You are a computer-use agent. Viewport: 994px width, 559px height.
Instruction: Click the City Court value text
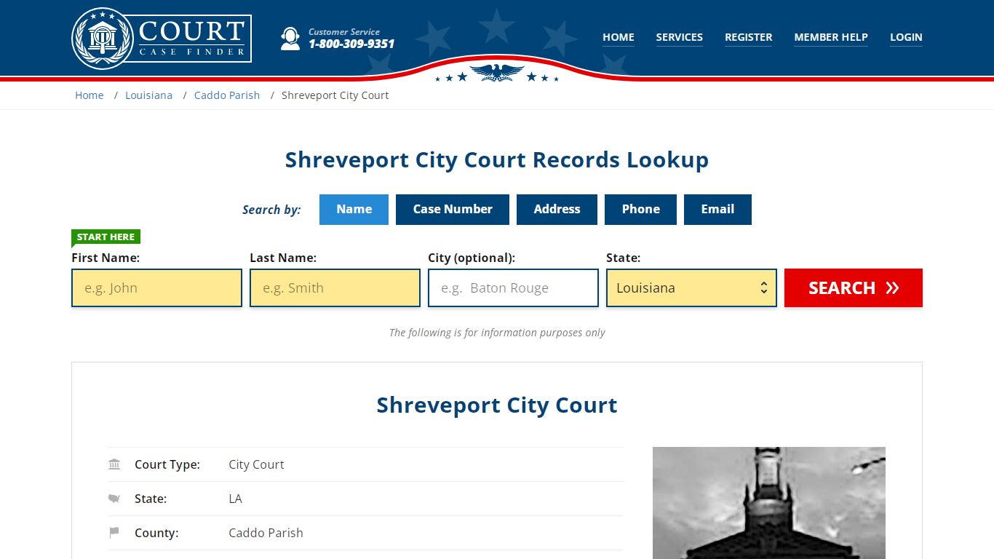point(256,464)
